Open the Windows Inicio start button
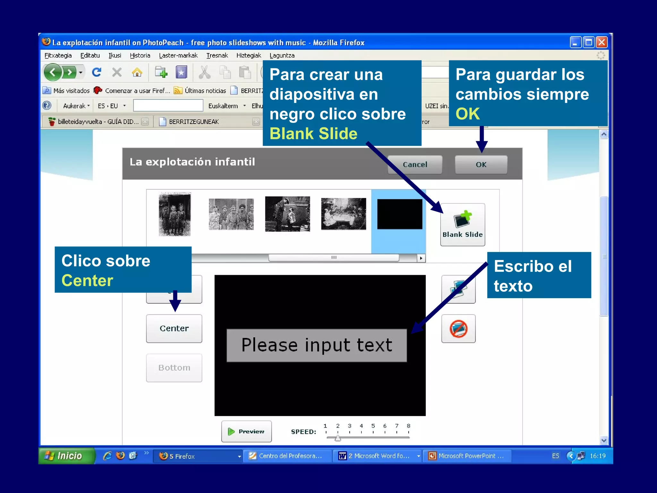The image size is (657, 493). click(x=66, y=456)
